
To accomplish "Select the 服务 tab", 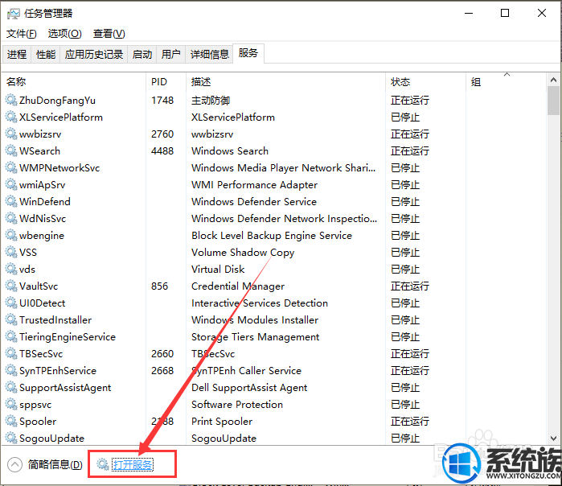I will tap(248, 53).
